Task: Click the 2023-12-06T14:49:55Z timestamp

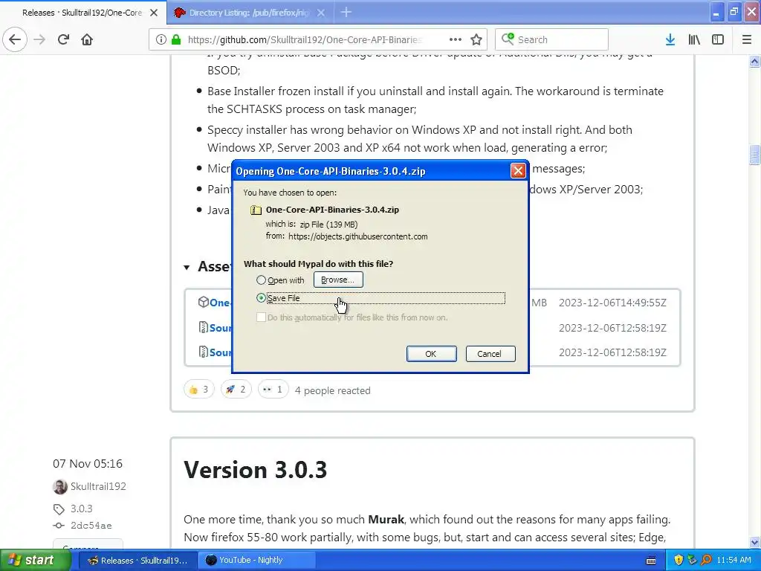Action: [612, 303]
